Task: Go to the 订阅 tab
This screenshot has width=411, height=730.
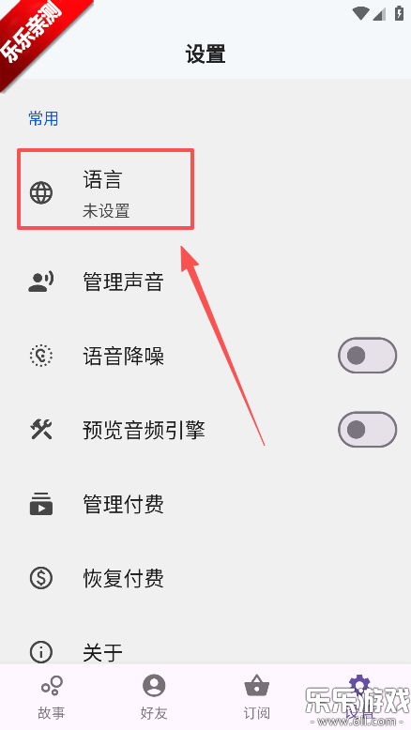Action: click(x=257, y=697)
